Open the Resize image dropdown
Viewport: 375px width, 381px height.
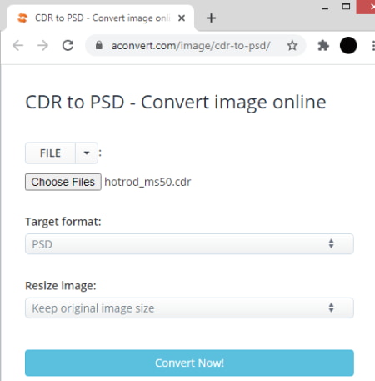tap(189, 308)
